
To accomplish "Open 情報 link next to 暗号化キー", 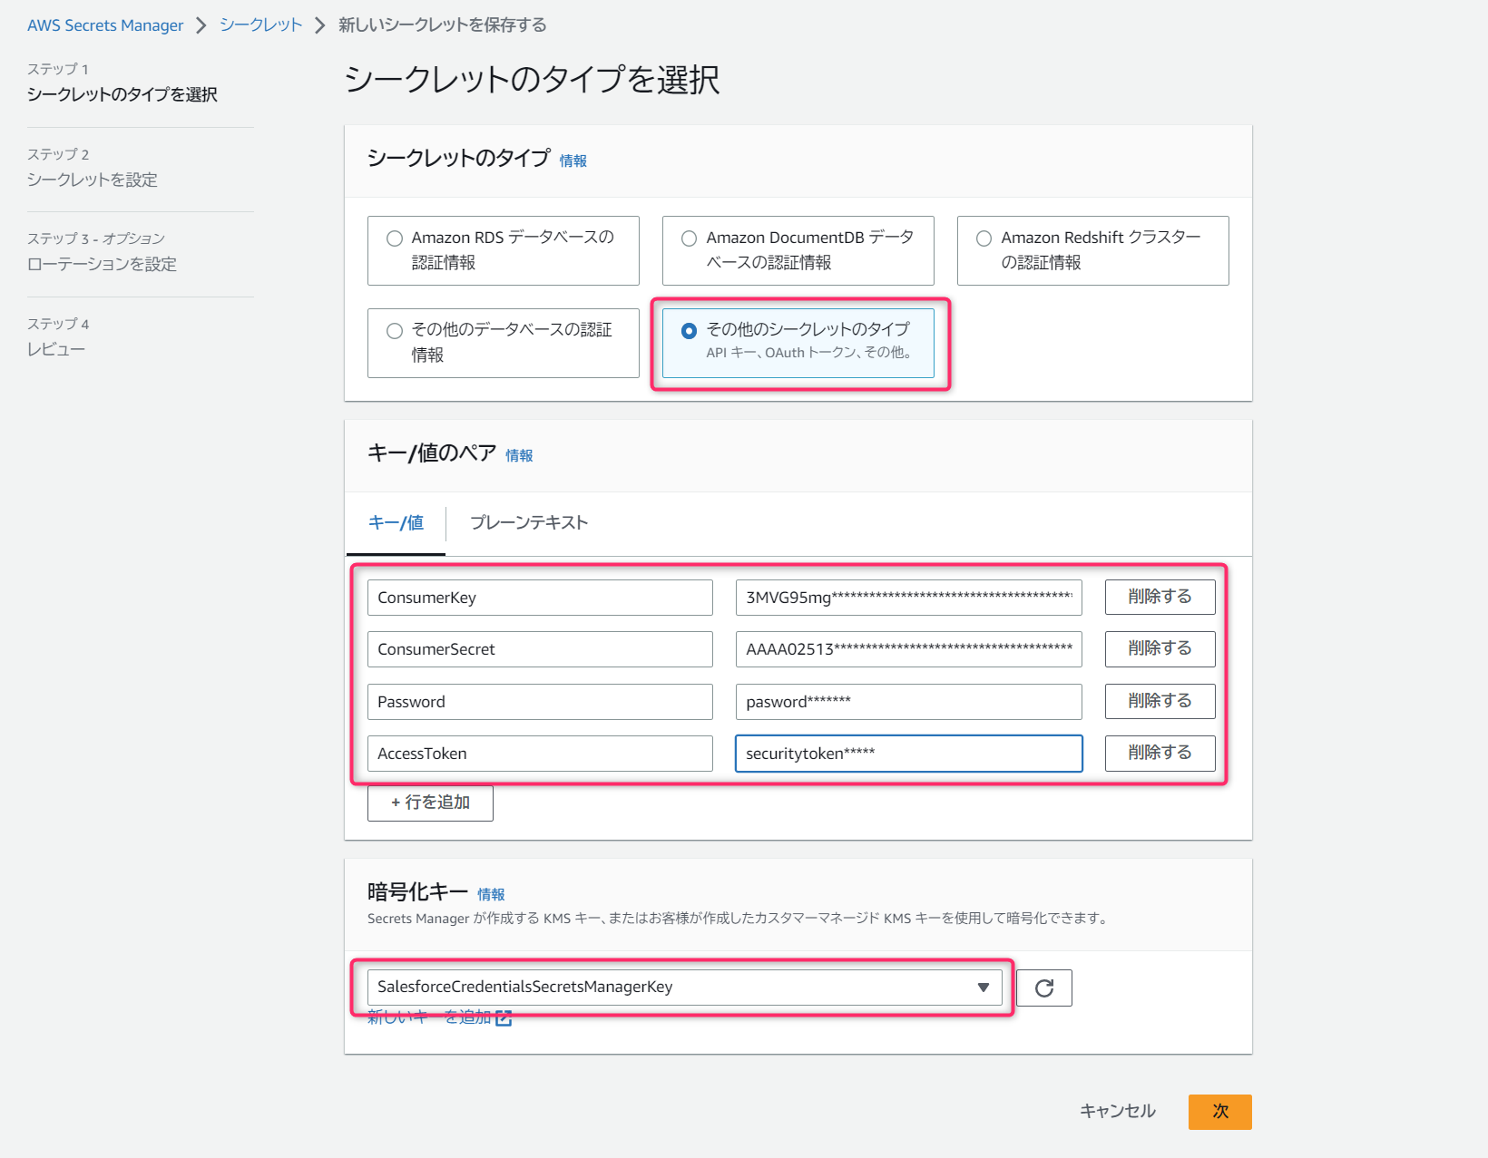I will coord(491,894).
